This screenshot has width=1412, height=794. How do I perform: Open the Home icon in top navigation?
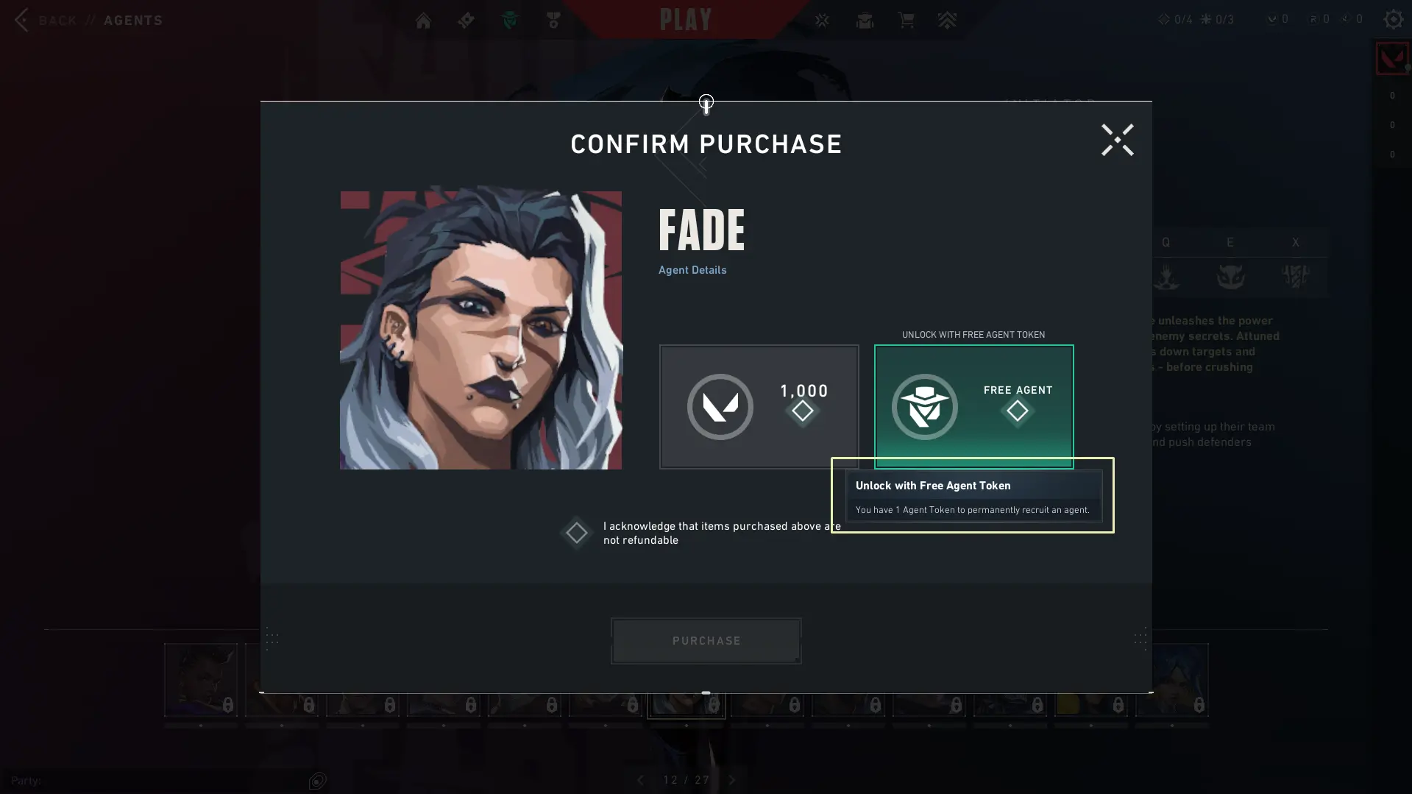coord(423,21)
